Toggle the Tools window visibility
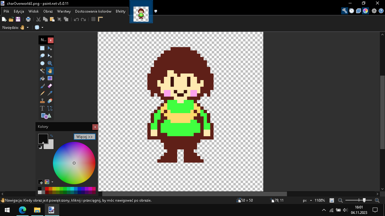This screenshot has width=385, height=216. [x=344, y=11]
